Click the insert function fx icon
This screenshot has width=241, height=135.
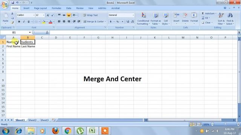pos(47,33)
